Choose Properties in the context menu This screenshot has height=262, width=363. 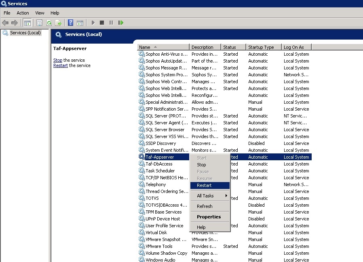tap(210, 217)
